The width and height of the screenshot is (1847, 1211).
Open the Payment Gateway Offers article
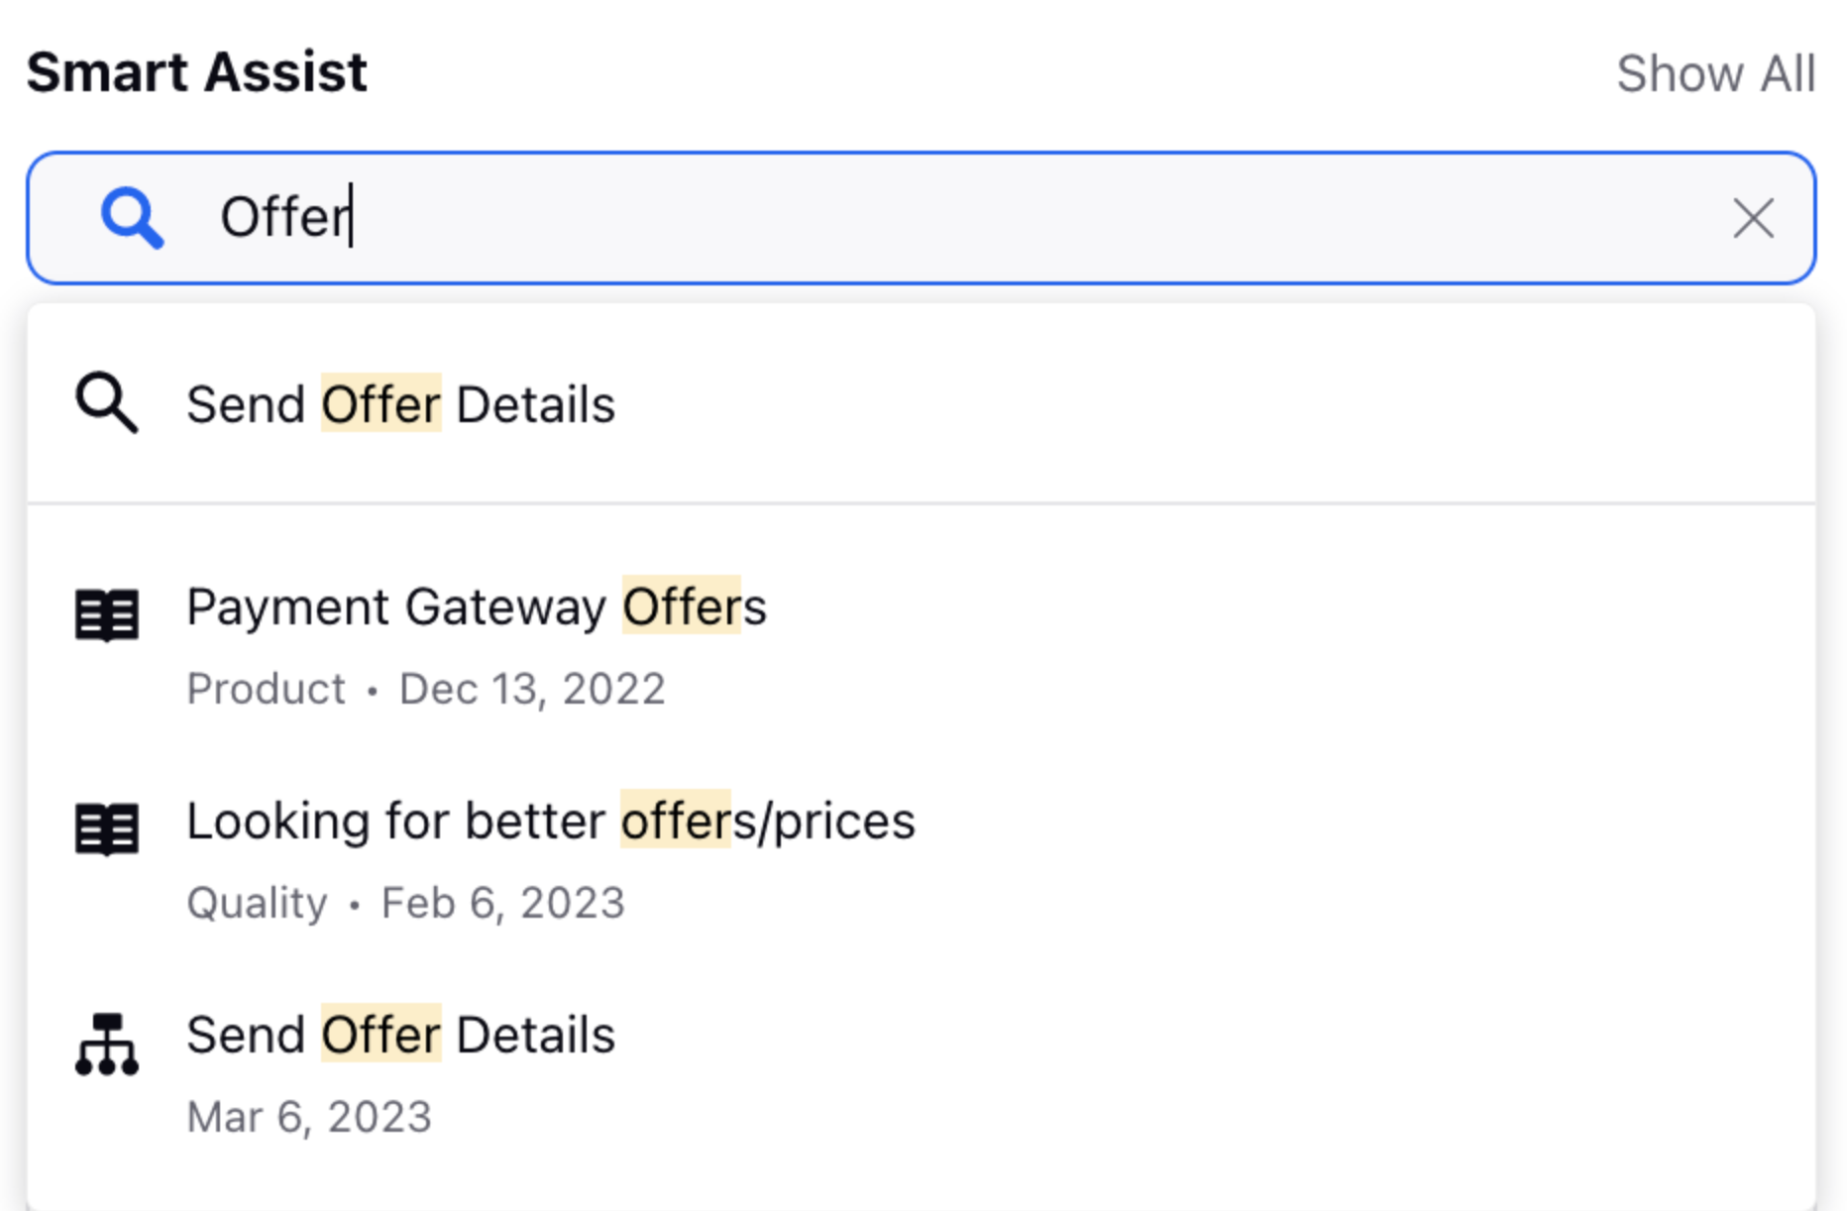click(476, 607)
